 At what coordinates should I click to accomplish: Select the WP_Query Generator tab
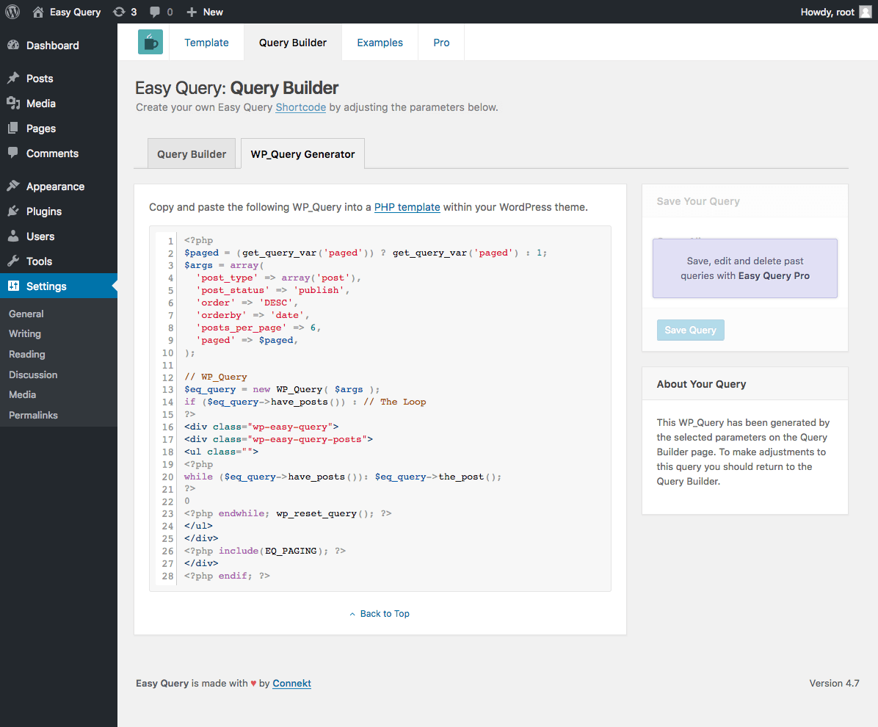click(303, 154)
